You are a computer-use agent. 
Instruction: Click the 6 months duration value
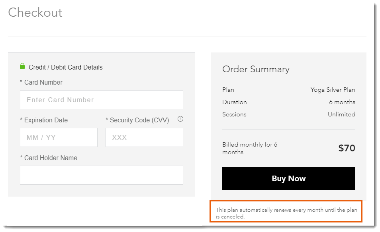click(x=342, y=102)
